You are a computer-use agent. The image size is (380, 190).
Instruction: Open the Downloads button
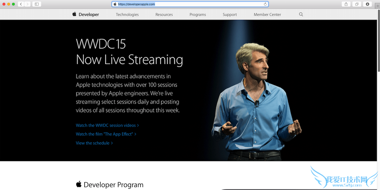[367, 4]
